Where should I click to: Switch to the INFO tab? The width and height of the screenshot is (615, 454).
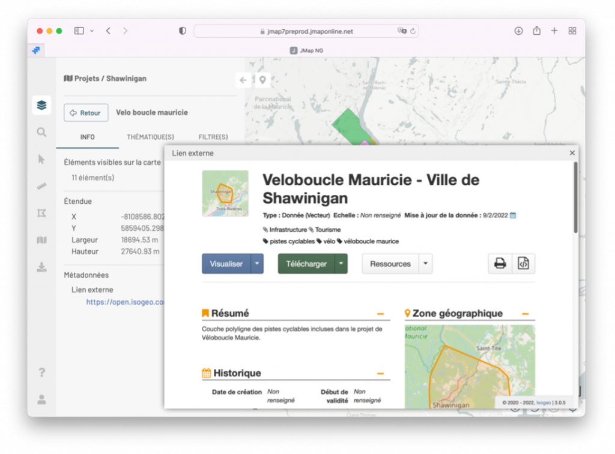click(88, 137)
